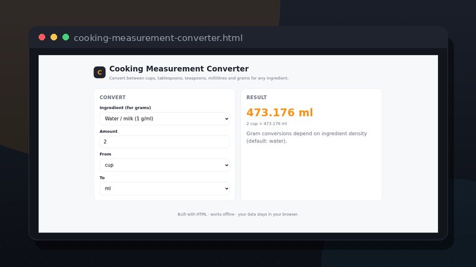Image resolution: width=476 pixels, height=267 pixels.
Task: Click the '2 cup = 473.176 ml' text
Action: 267,123
